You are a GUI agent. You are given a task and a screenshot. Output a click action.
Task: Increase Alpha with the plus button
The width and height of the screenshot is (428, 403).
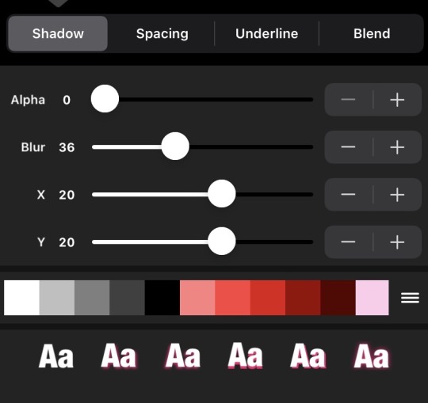tap(397, 100)
